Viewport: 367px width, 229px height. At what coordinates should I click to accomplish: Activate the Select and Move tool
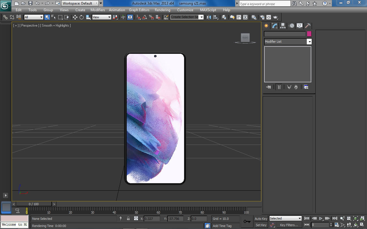coord(75,17)
